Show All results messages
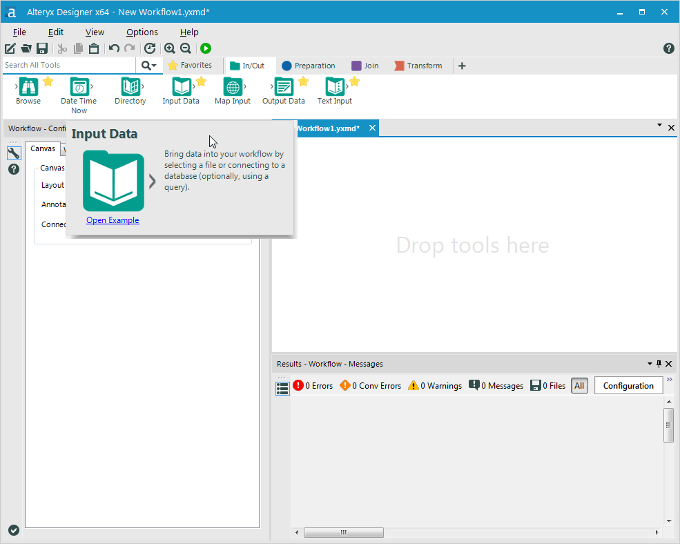680x544 pixels. [579, 386]
